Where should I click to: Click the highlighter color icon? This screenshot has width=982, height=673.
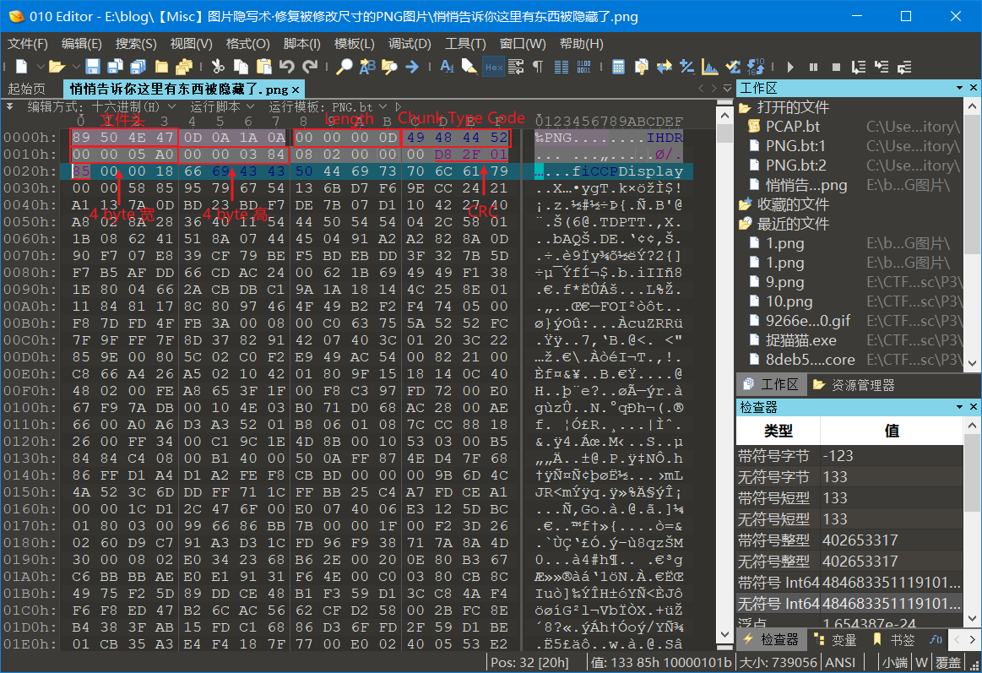[469, 67]
